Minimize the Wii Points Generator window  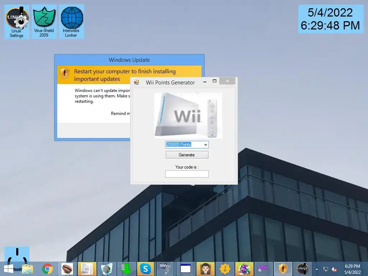point(205,82)
